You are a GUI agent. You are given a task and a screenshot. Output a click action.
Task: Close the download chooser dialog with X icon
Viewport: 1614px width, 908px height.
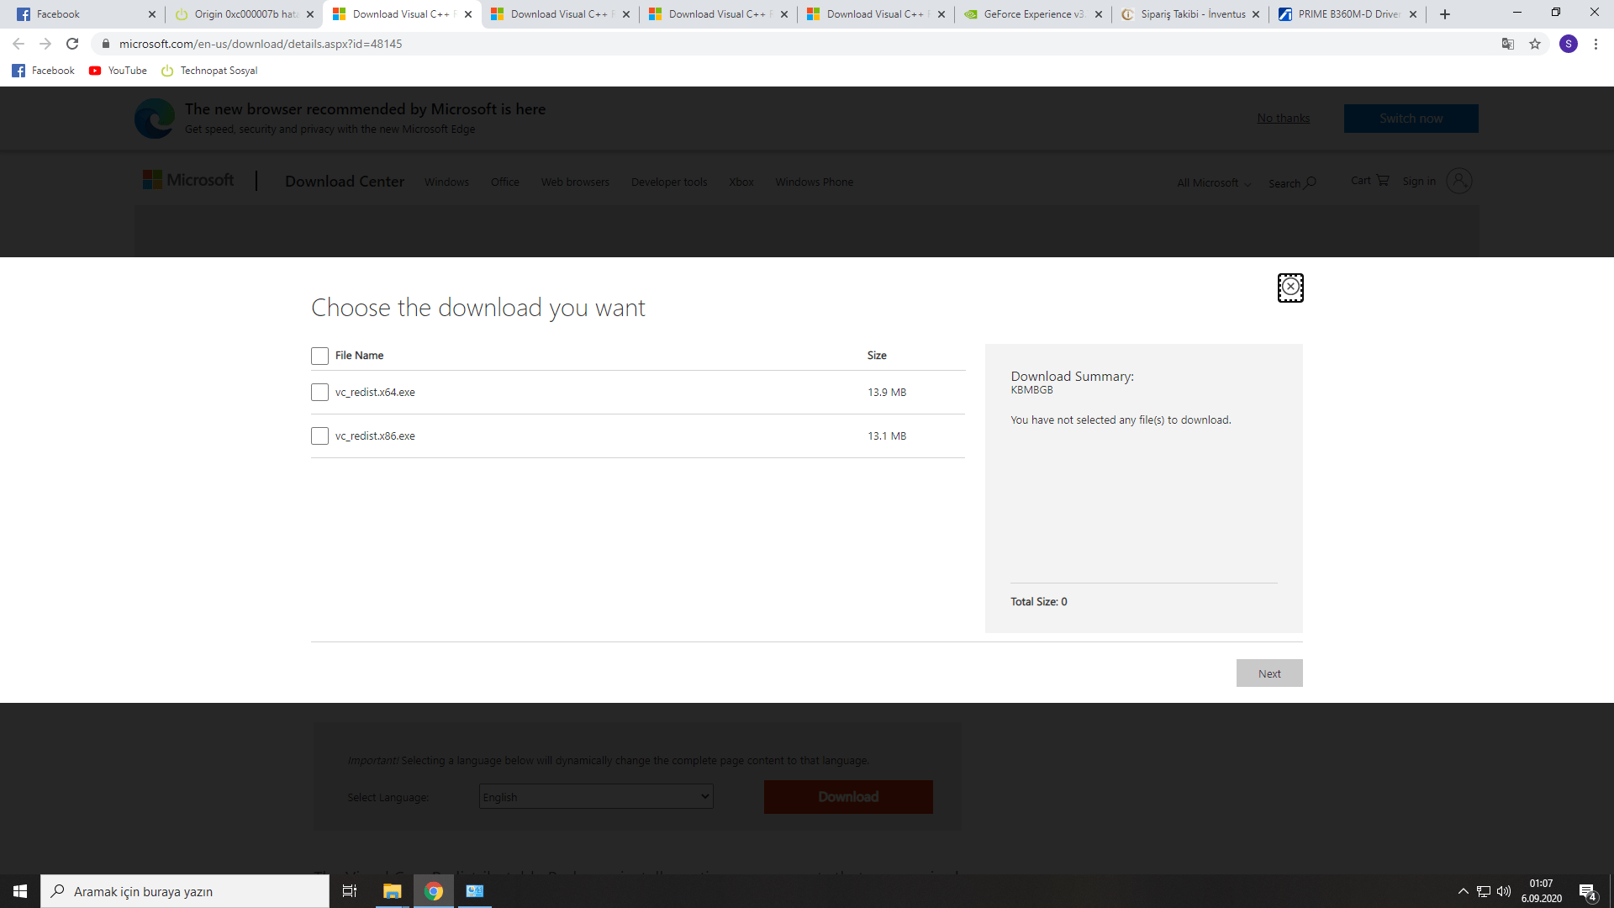point(1290,288)
